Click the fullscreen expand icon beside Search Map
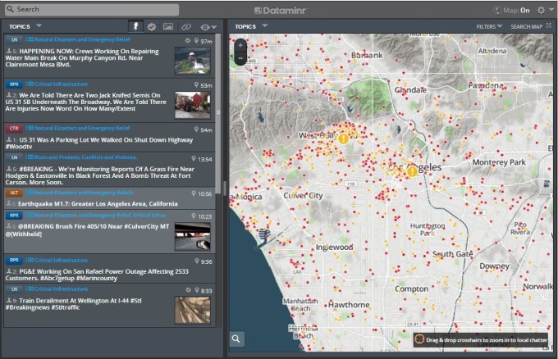 (549, 26)
